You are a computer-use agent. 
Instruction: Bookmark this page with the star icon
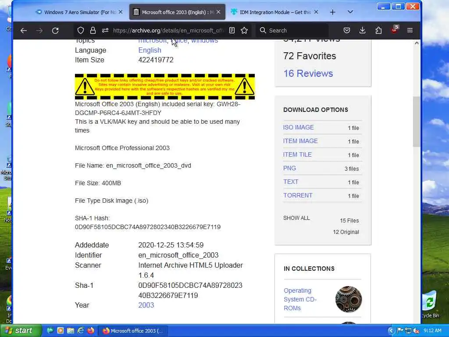(244, 30)
